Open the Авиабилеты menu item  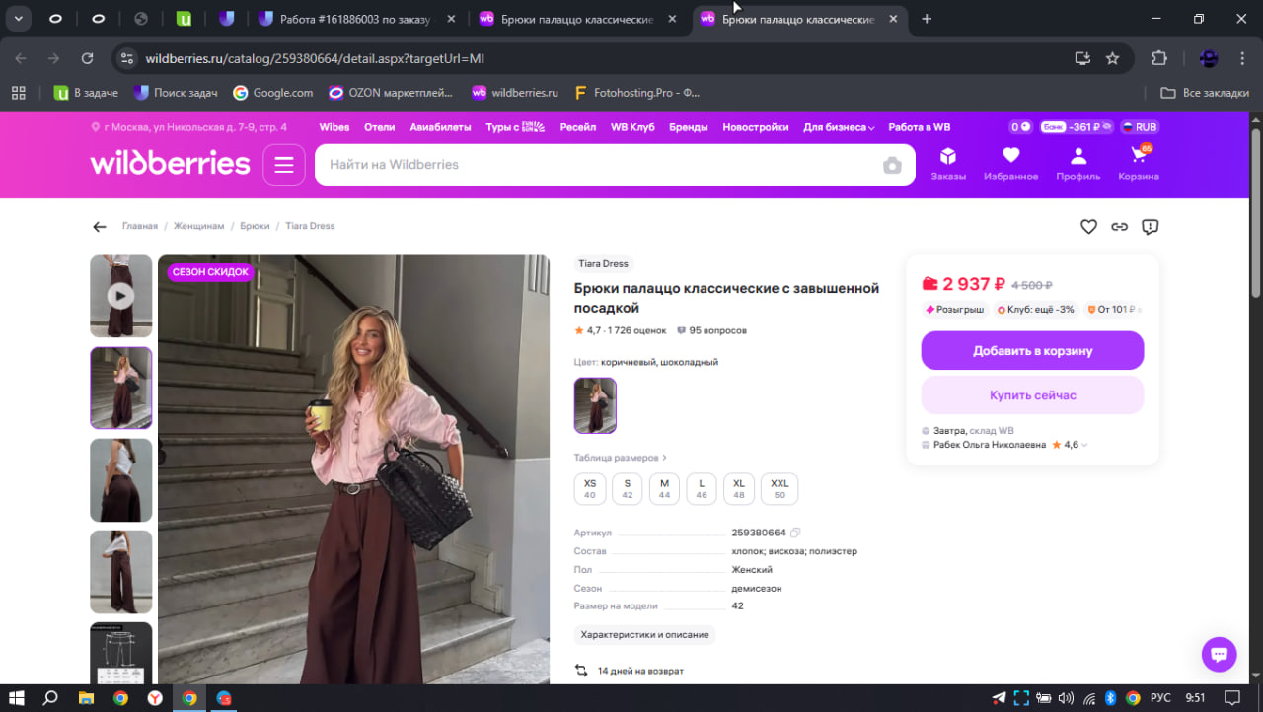(441, 127)
